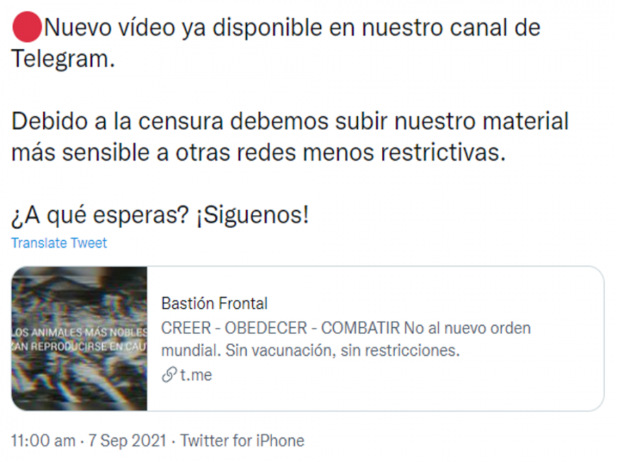Image resolution: width=617 pixels, height=462 pixels.
Task: Click the red circle emoji
Action: 27,27
